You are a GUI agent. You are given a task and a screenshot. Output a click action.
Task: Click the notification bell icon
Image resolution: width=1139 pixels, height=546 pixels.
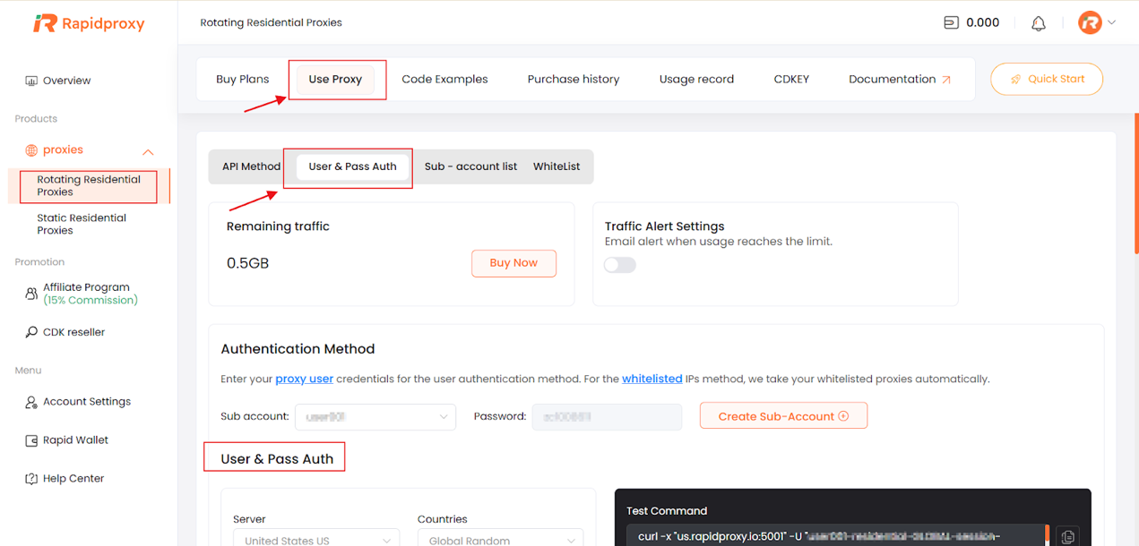click(x=1038, y=23)
